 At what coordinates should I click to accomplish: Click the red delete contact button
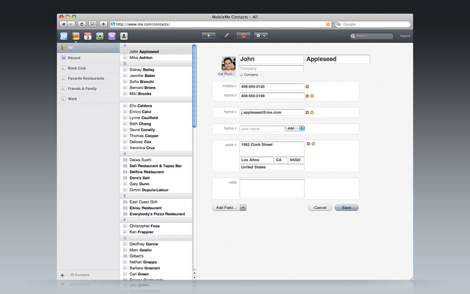(243, 36)
